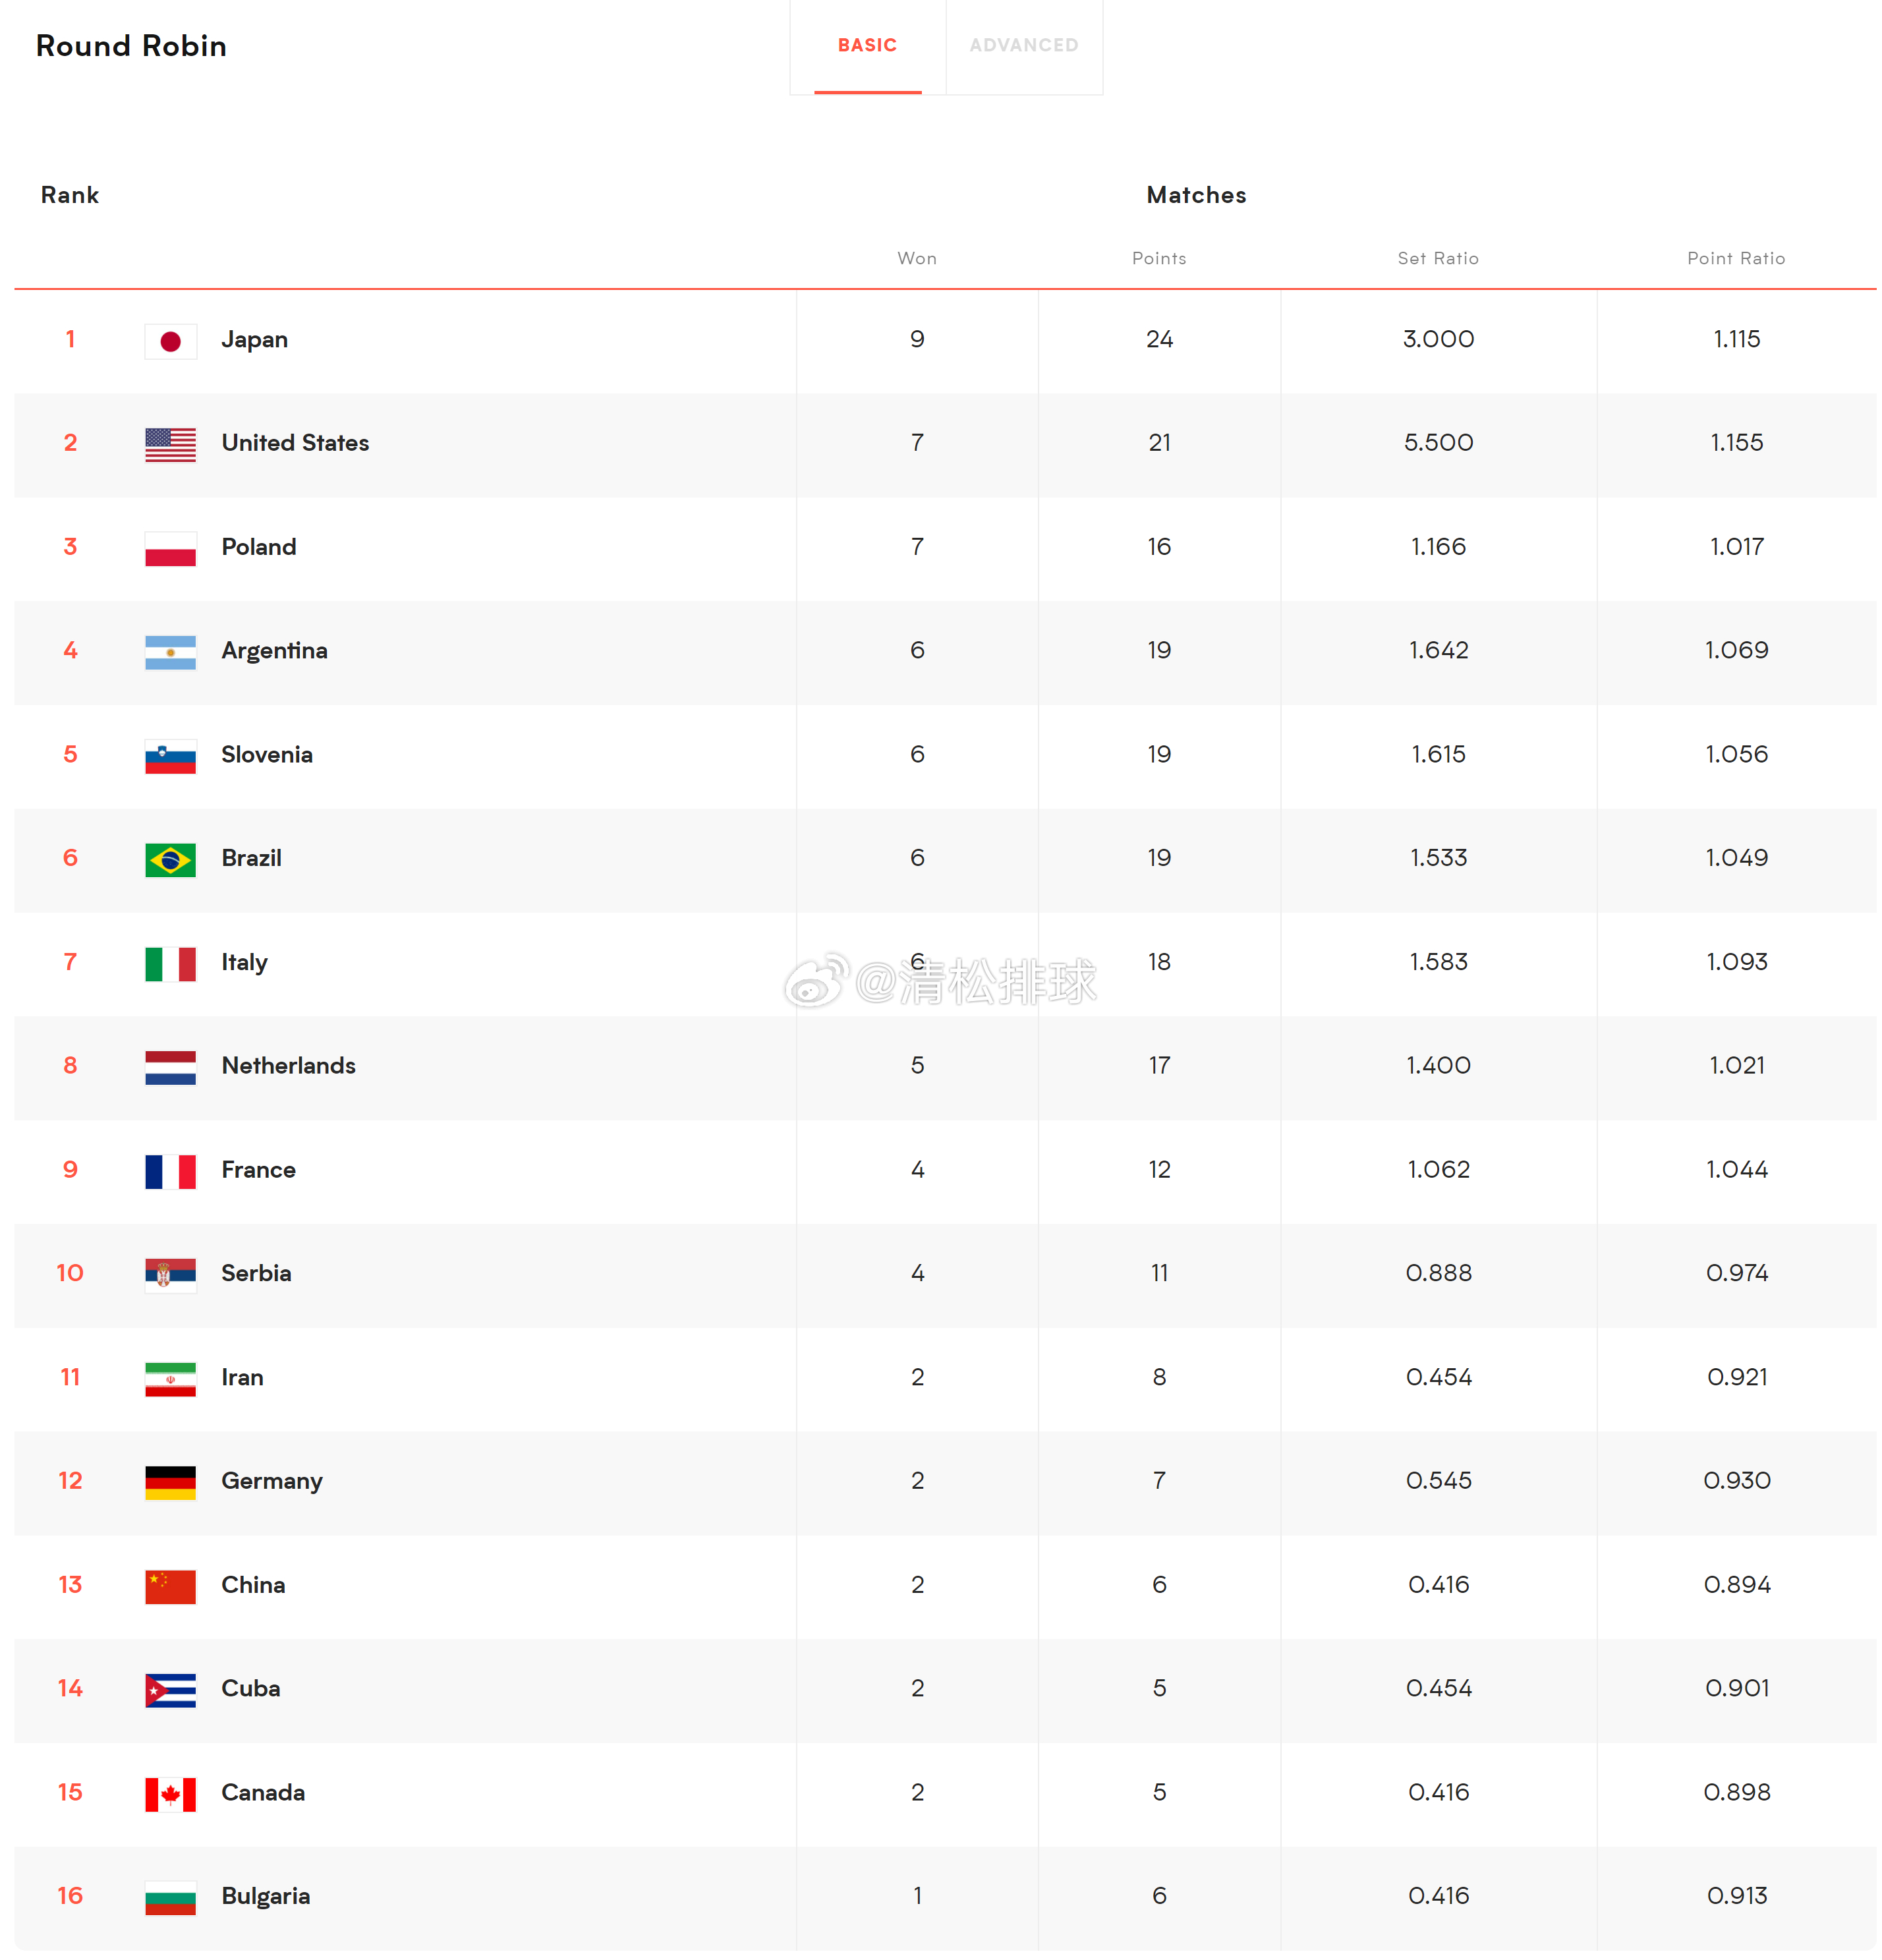Select the Bulgaria team name
Viewport: 1882px width, 1960px height.
click(265, 1896)
